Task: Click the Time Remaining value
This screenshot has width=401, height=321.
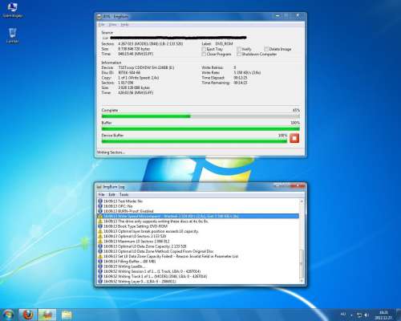Action: [241, 83]
